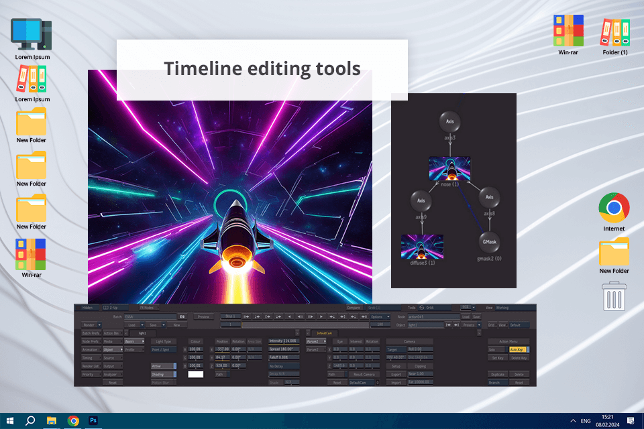This screenshot has height=429, width=644.
Task: Click the link icon beside Batch field
Action: (182, 317)
